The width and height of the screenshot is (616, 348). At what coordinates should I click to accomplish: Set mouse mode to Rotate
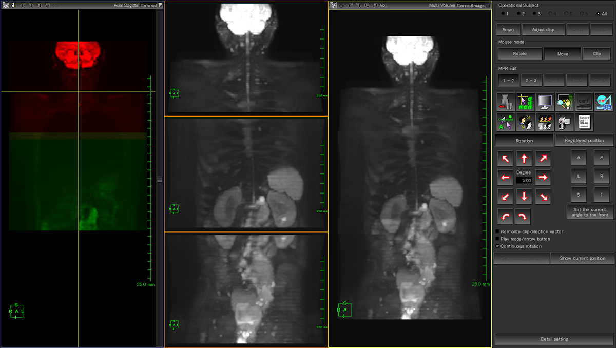pos(519,53)
